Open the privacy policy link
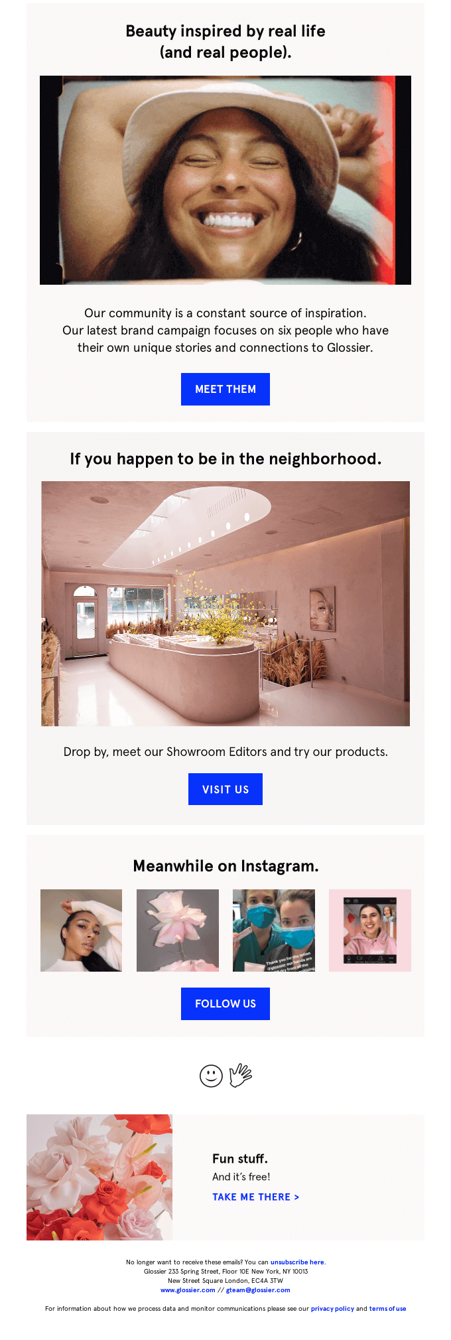The image size is (451, 1340). (332, 1308)
